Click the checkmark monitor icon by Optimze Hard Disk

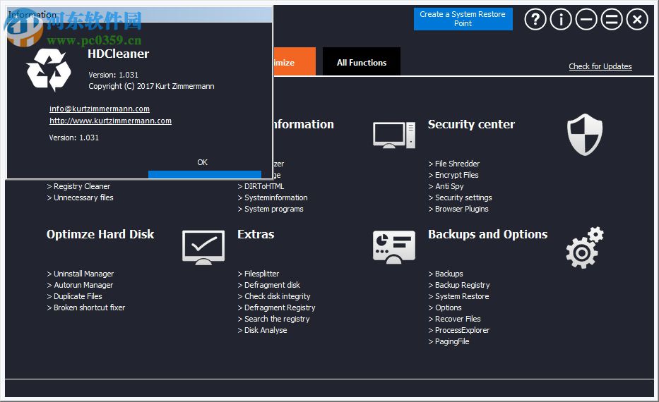[x=203, y=247]
